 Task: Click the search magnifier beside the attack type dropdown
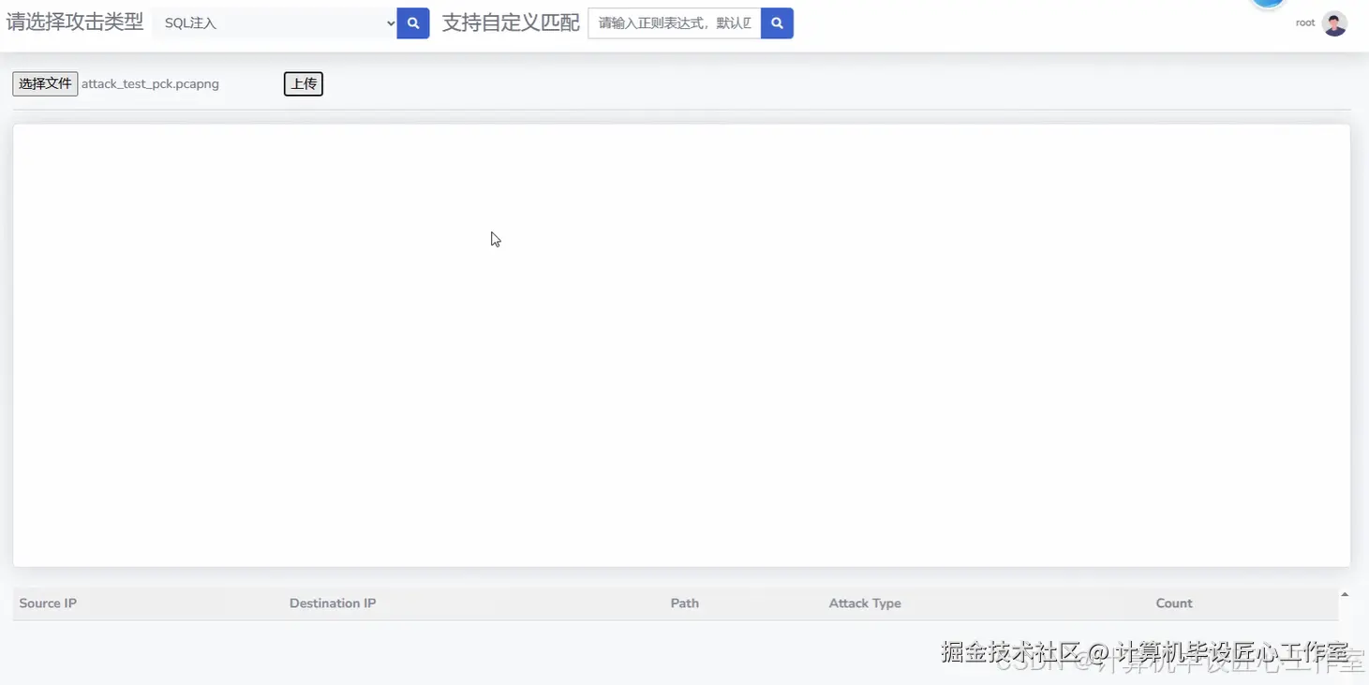[x=412, y=22]
